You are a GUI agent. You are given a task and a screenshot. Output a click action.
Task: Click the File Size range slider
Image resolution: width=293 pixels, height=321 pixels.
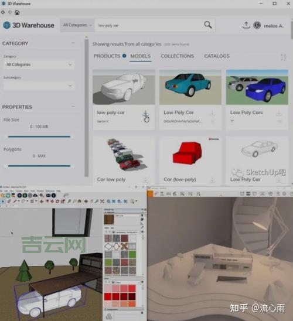[x=39, y=136]
